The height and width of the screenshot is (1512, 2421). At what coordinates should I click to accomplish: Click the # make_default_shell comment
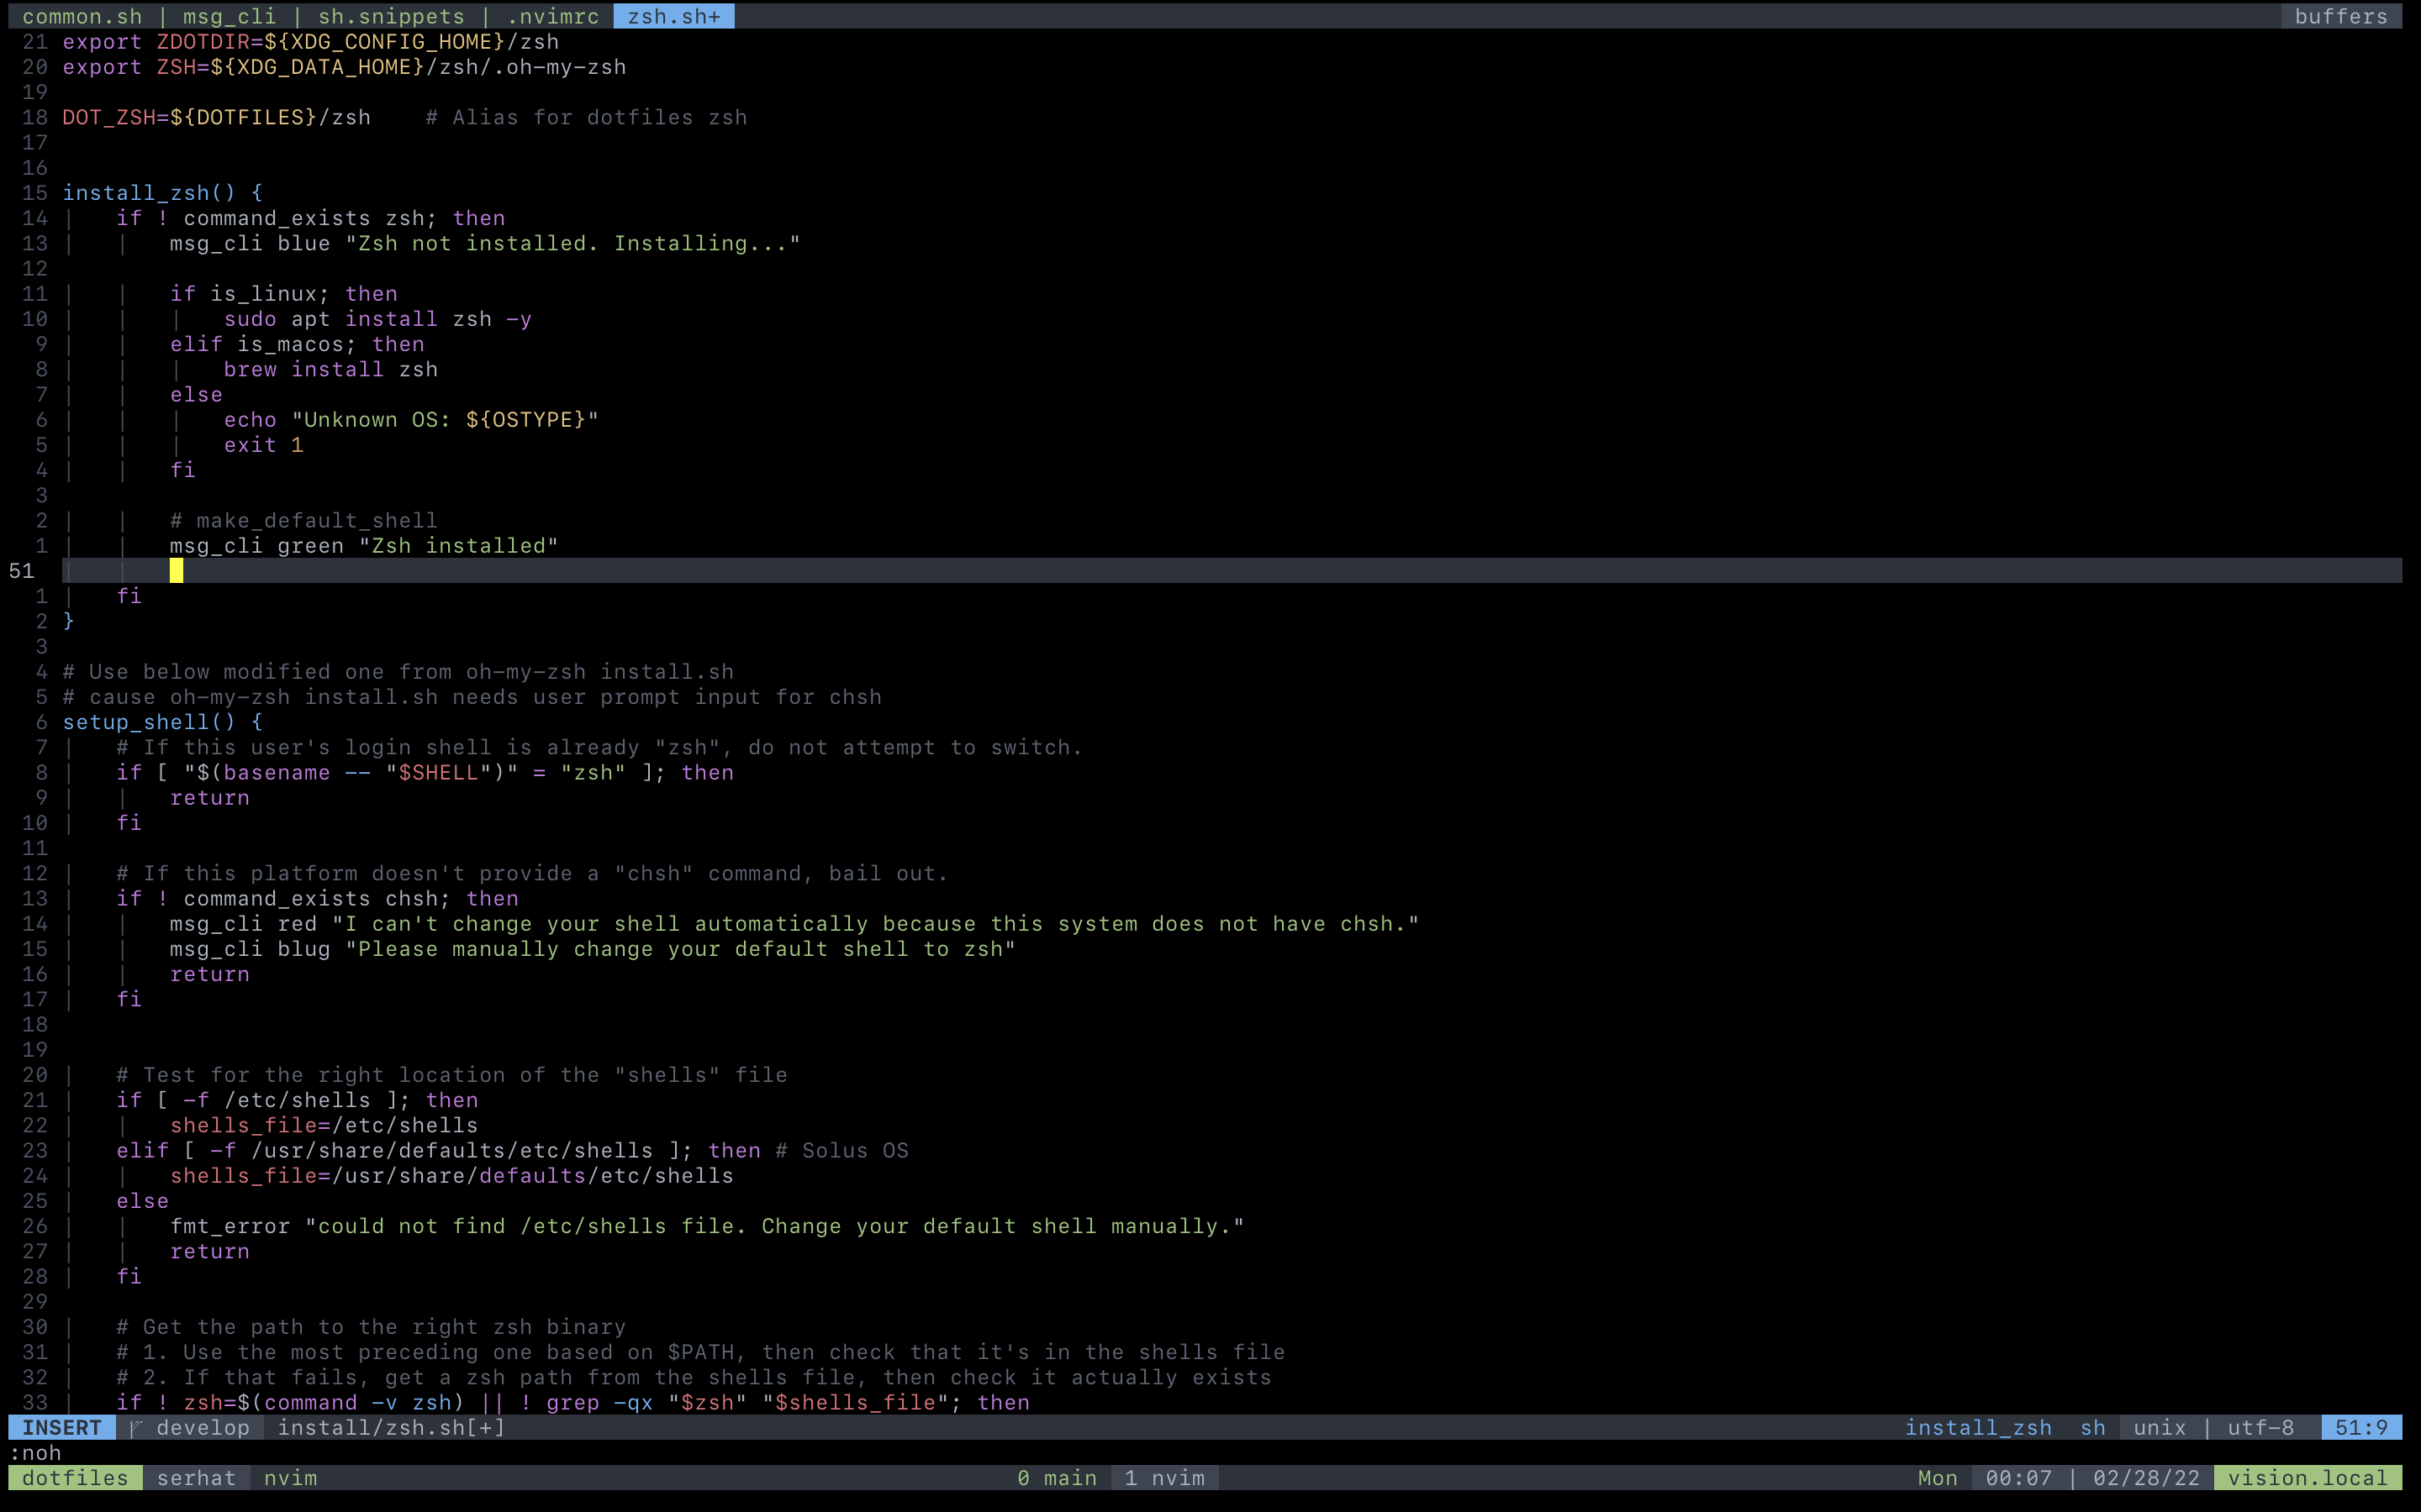tap(303, 520)
